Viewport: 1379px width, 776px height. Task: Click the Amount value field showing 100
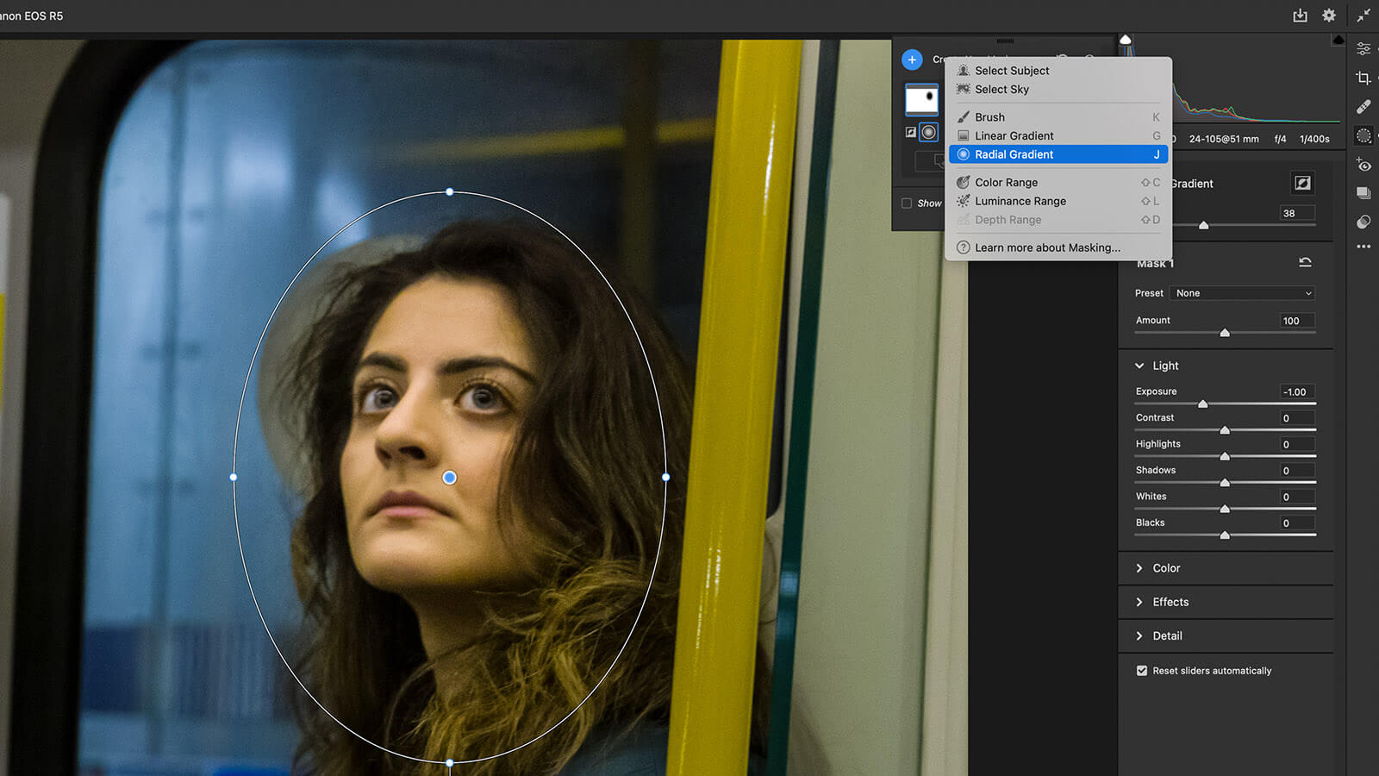[x=1297, y=321]
